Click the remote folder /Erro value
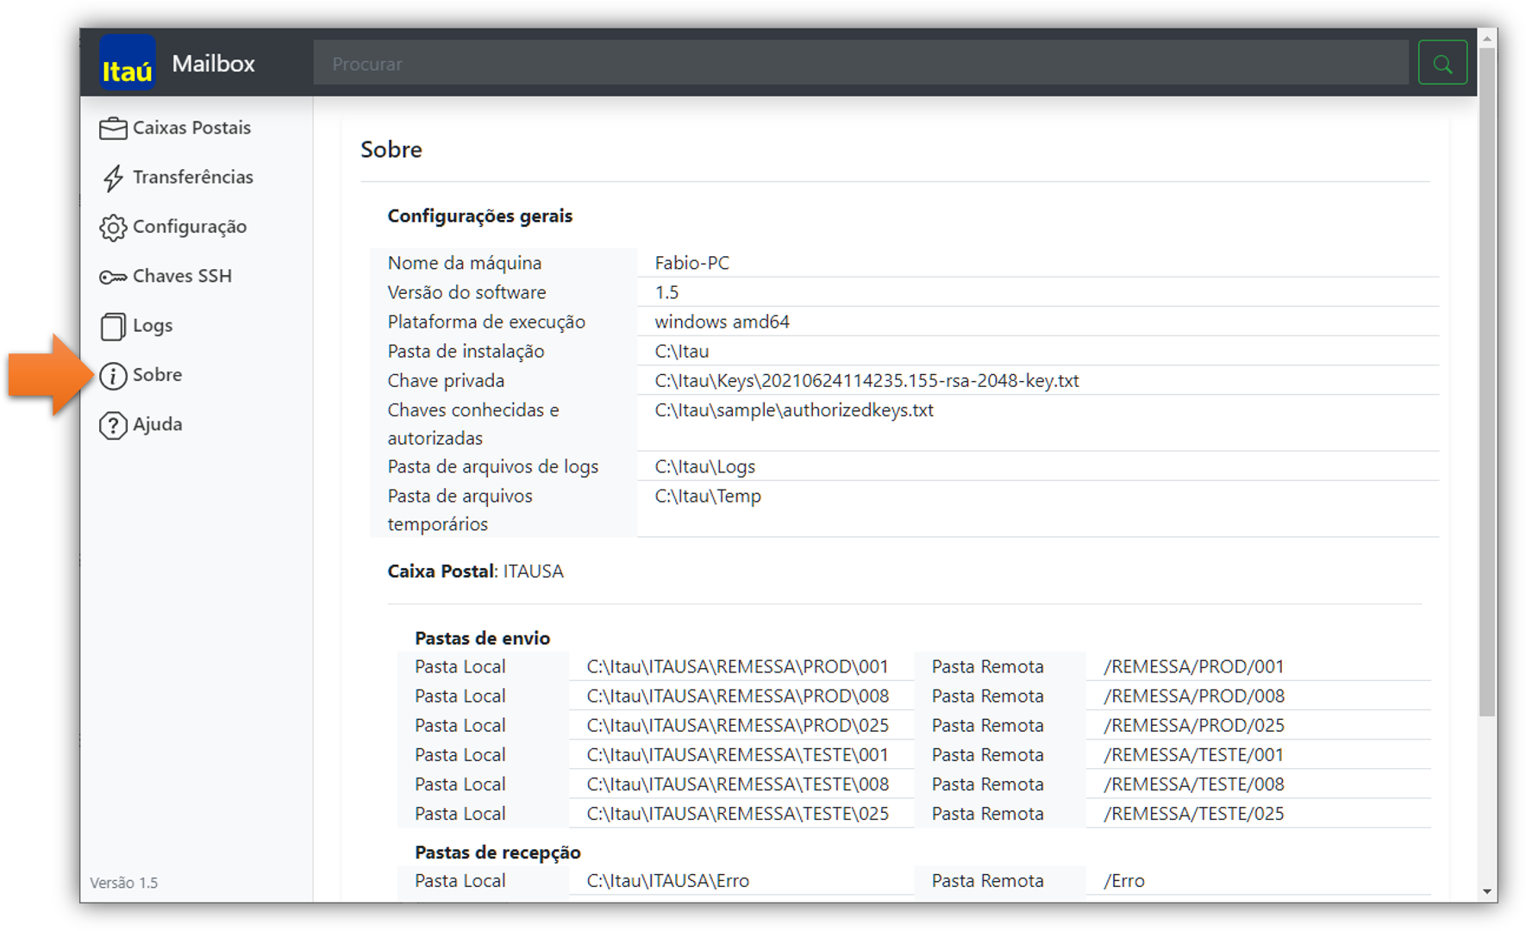This screenshot has height=931, width=1526. coord(1124,880)
